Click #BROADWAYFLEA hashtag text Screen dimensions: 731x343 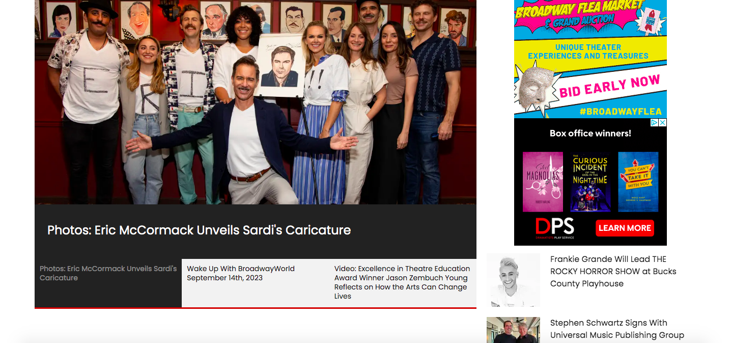click(x=621, y=111)
